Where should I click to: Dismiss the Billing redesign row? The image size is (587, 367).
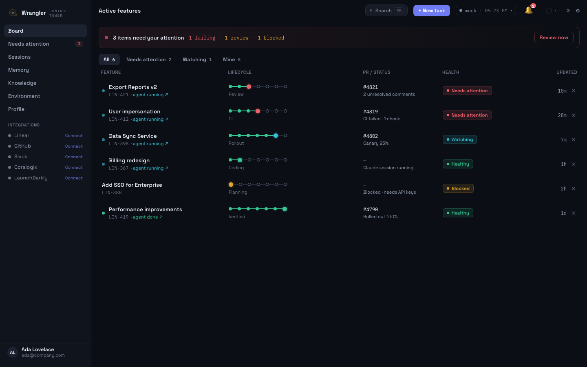tap(574, 164)
